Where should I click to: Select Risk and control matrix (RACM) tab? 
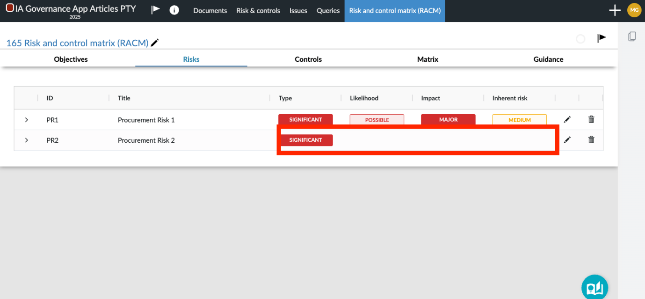coord(395,11)
